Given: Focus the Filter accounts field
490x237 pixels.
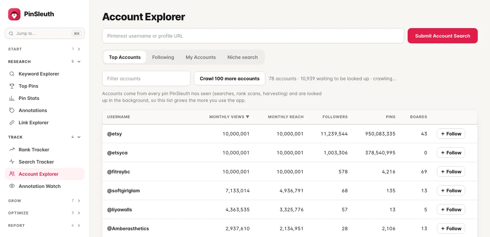Looking at the screenshot, I should tap(146, 78).
